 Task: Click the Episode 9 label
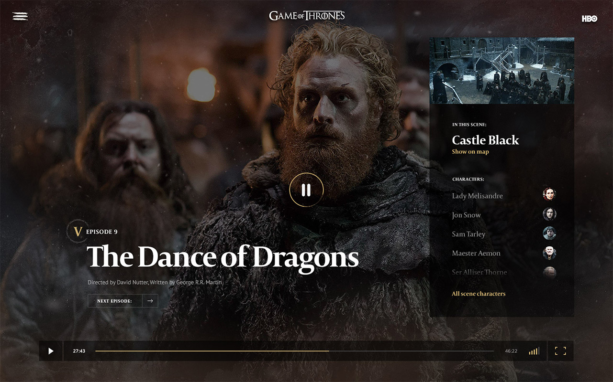tap(102, 232)
